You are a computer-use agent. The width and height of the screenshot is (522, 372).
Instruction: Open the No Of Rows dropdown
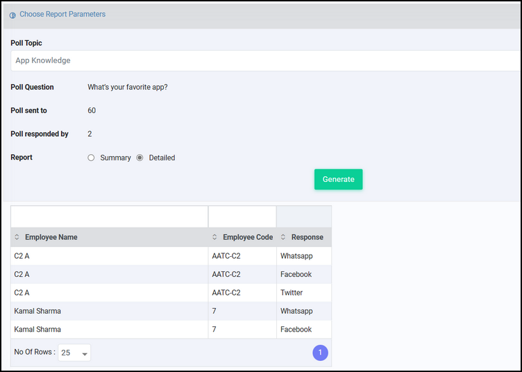pos(74,353)
